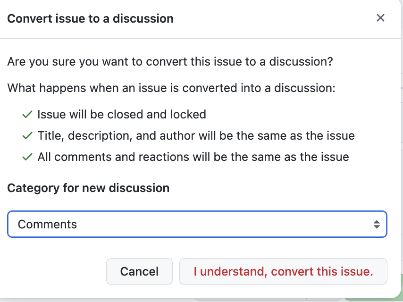Viewport: 403px width, 302px height.
Task: Cancel the issue conversion
Action: tap(139, 271)
